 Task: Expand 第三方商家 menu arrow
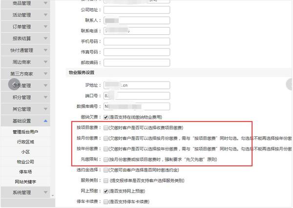(x=45, y=74)
